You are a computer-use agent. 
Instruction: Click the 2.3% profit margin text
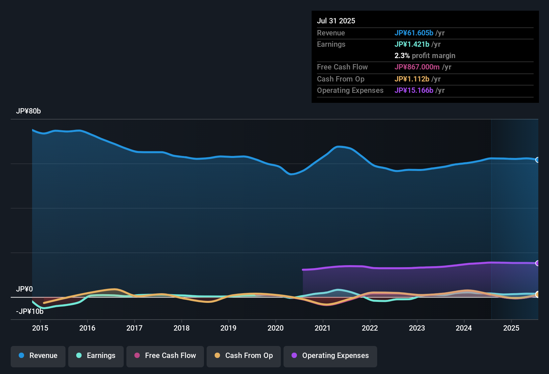[x=425, y=56]
